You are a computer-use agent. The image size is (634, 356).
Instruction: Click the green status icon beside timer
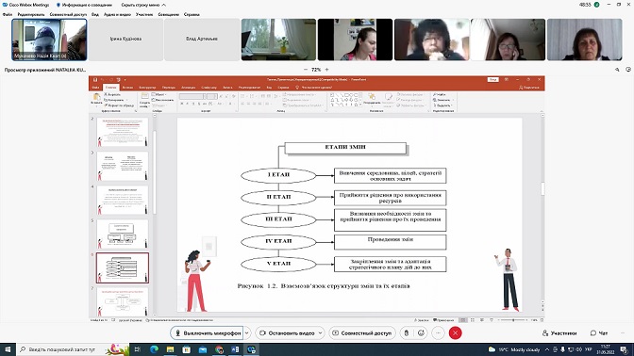click(596, 5)
